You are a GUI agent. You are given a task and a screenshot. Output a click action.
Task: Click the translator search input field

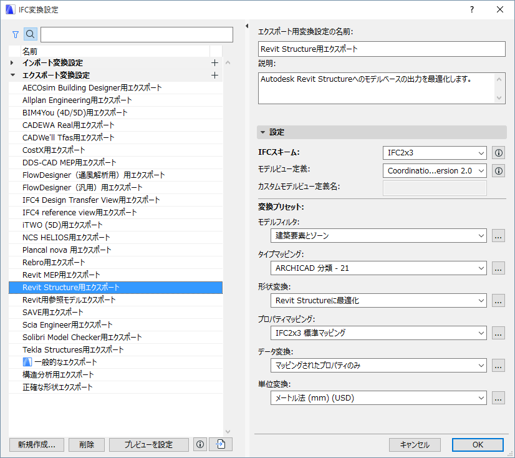(137, 34)
